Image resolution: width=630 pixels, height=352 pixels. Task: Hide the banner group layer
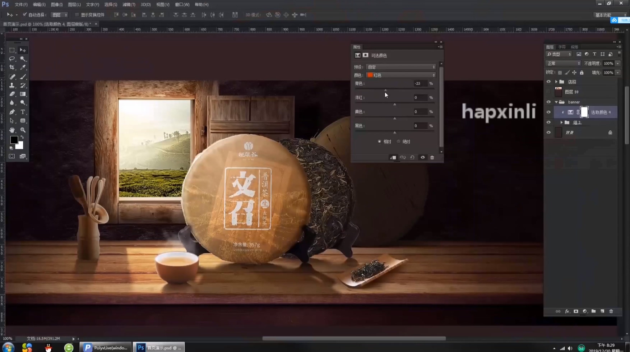pos(548,102)
